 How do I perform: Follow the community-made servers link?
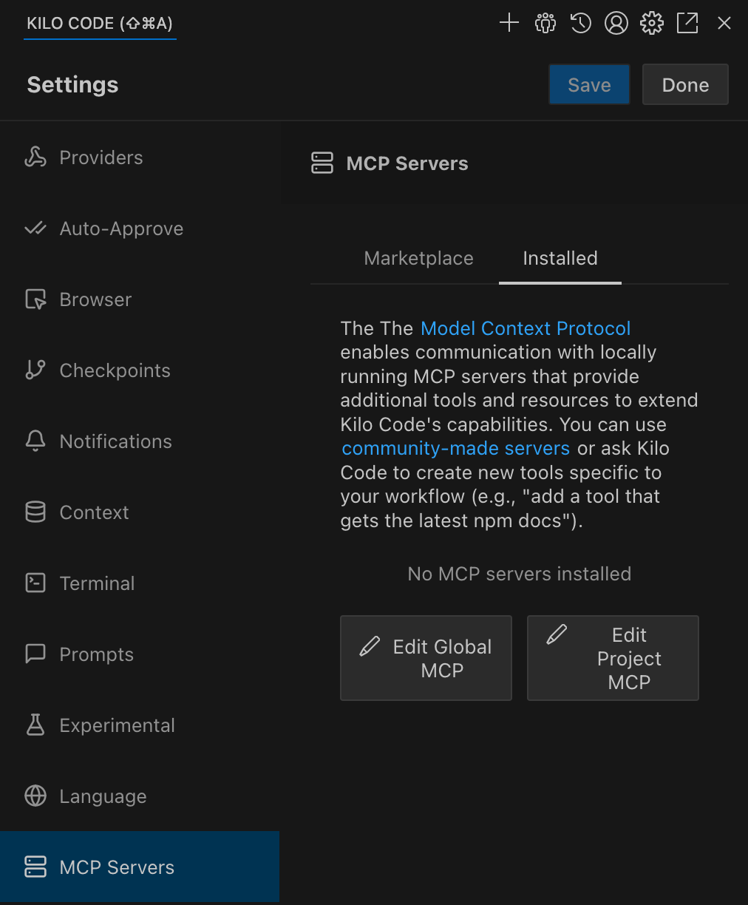tap(455, 448)
